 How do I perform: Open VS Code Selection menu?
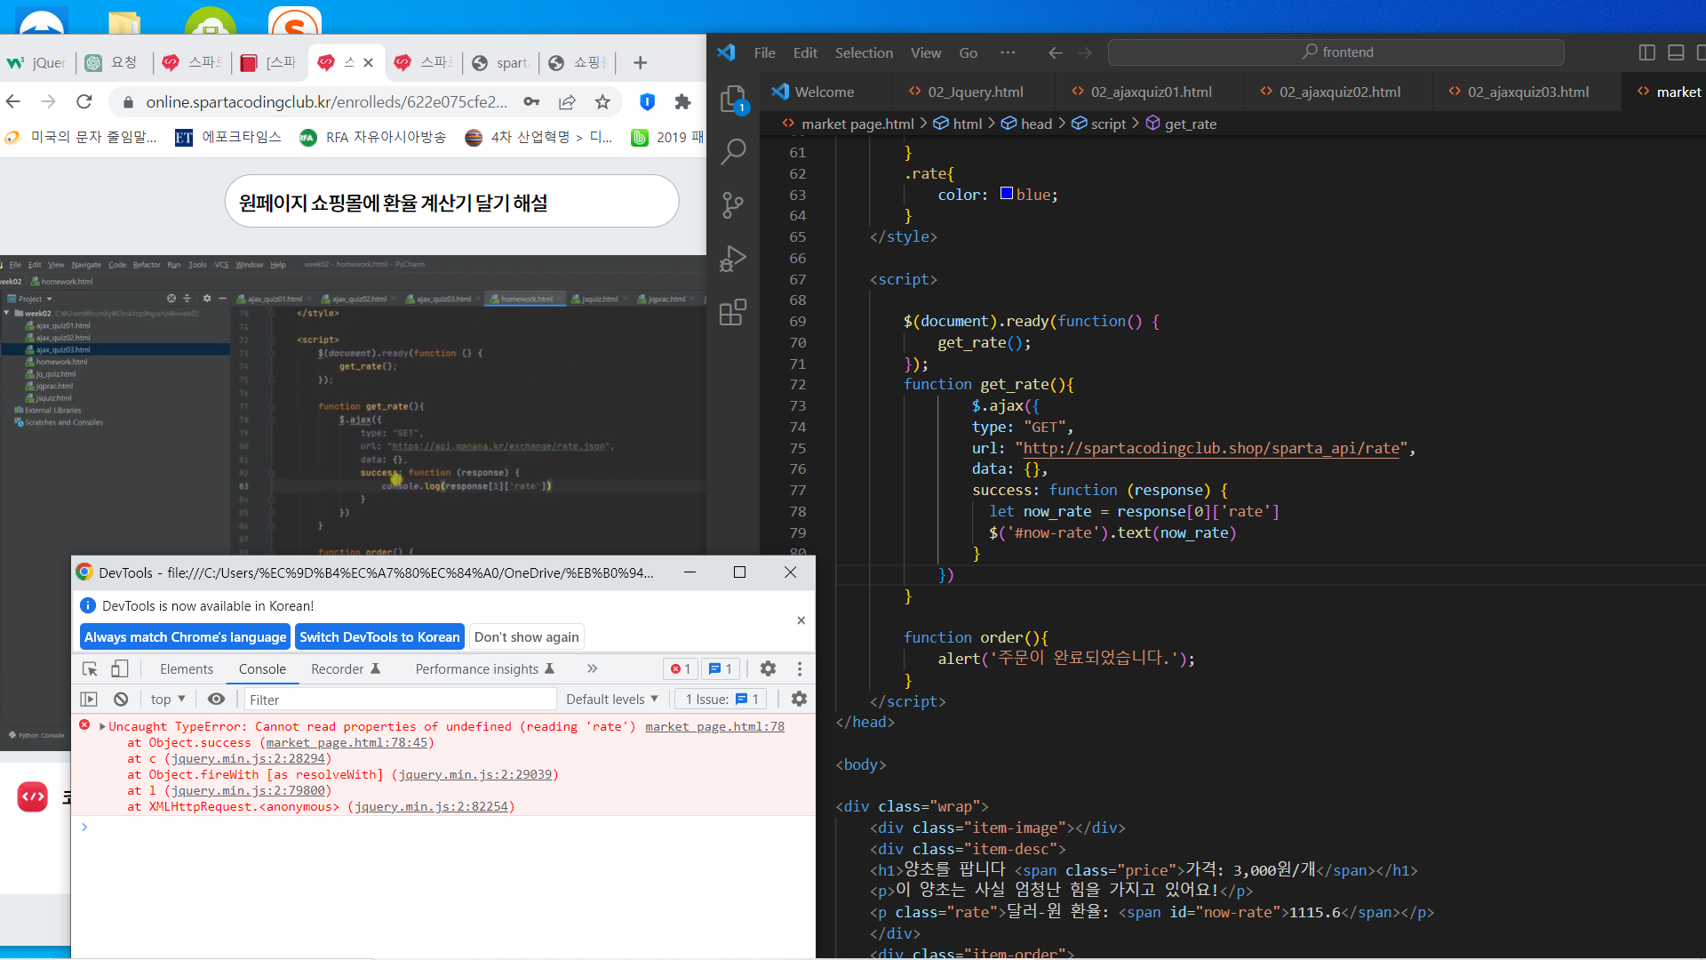tap(864, 52)
